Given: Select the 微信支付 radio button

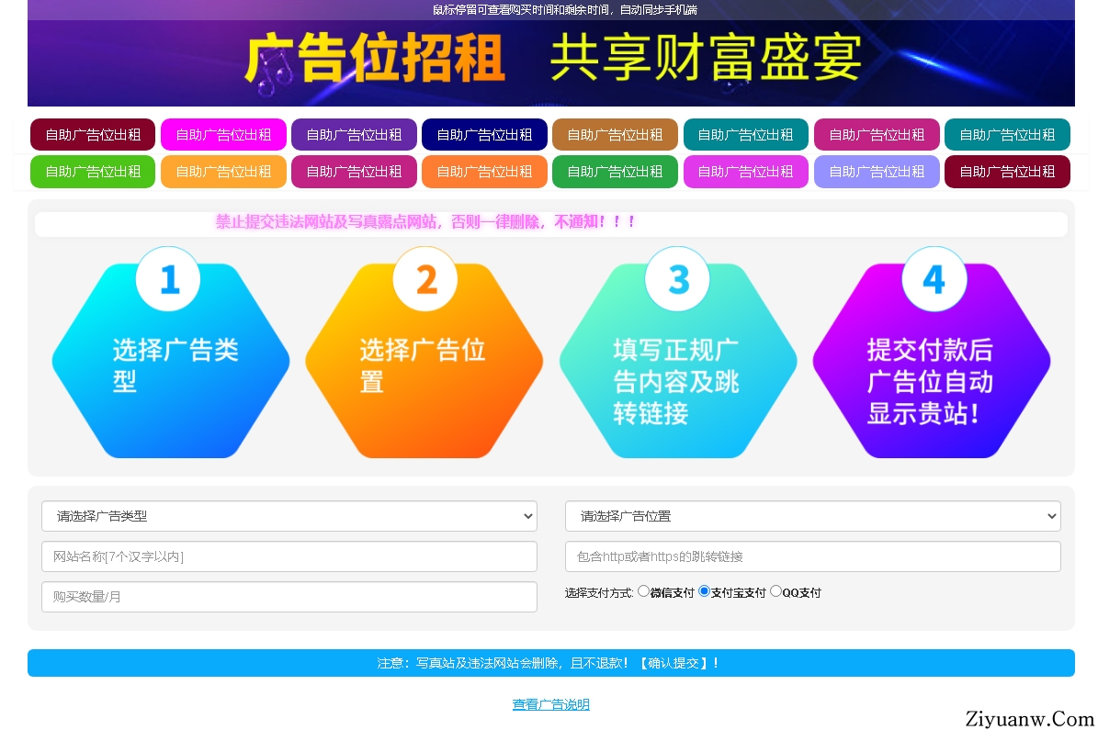Looking at the screenshot, I should coord(643,591).
